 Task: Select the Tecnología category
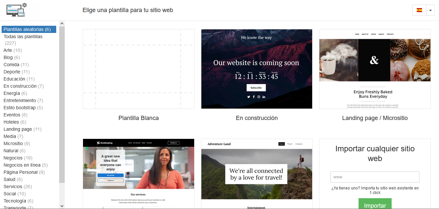15,201
